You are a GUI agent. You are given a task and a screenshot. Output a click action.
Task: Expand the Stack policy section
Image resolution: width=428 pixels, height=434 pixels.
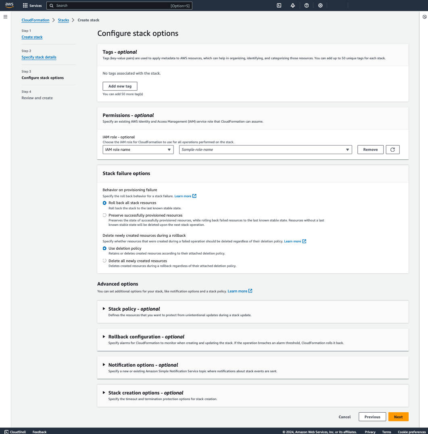coord(104,309)
